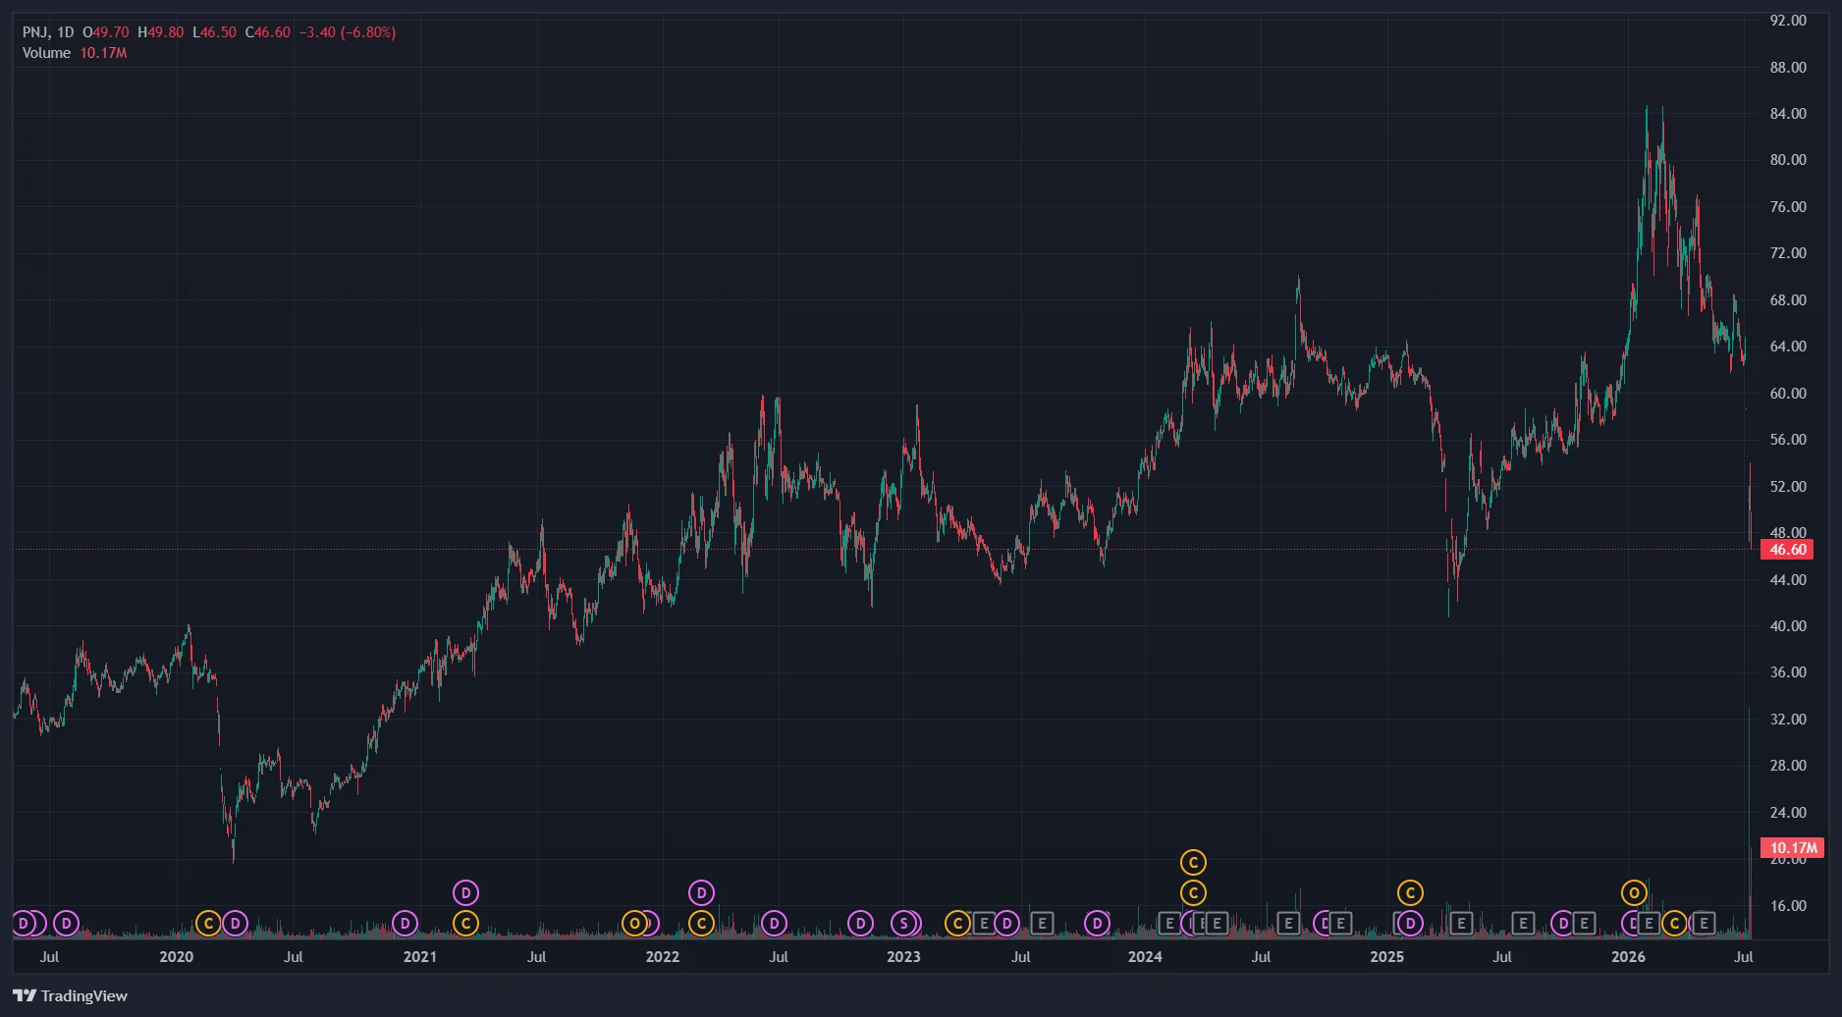This screenshot has width=1842, height=1017.
Task: Open the orange O marker before 2022
Action: pos(634,924)
